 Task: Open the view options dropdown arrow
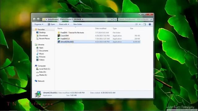[x=140, y=24]
